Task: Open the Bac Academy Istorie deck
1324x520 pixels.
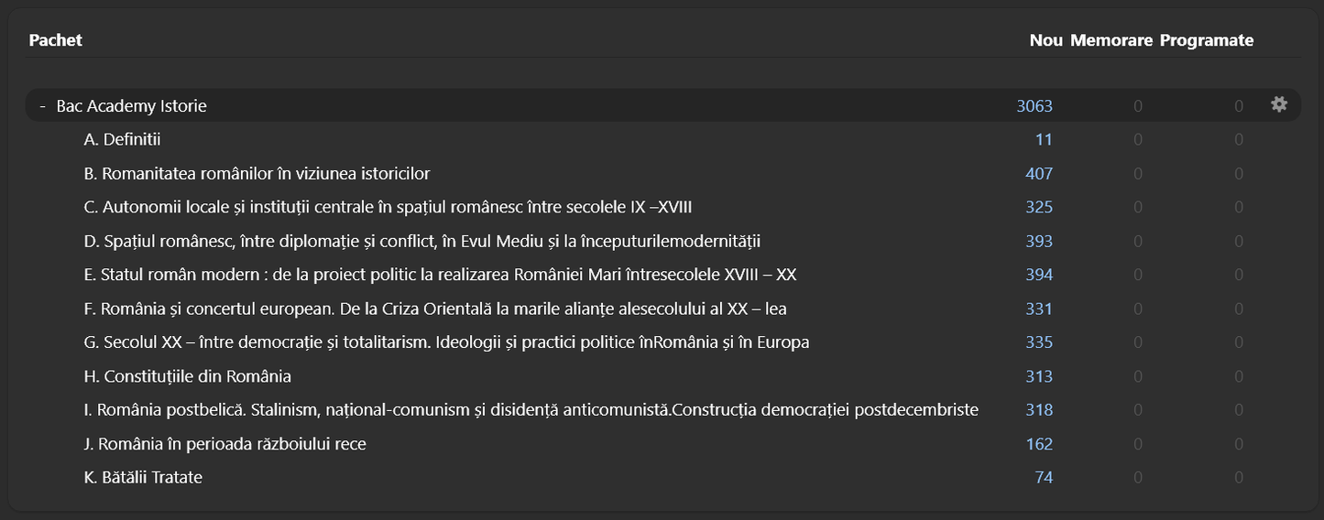Action: (131, 106)
